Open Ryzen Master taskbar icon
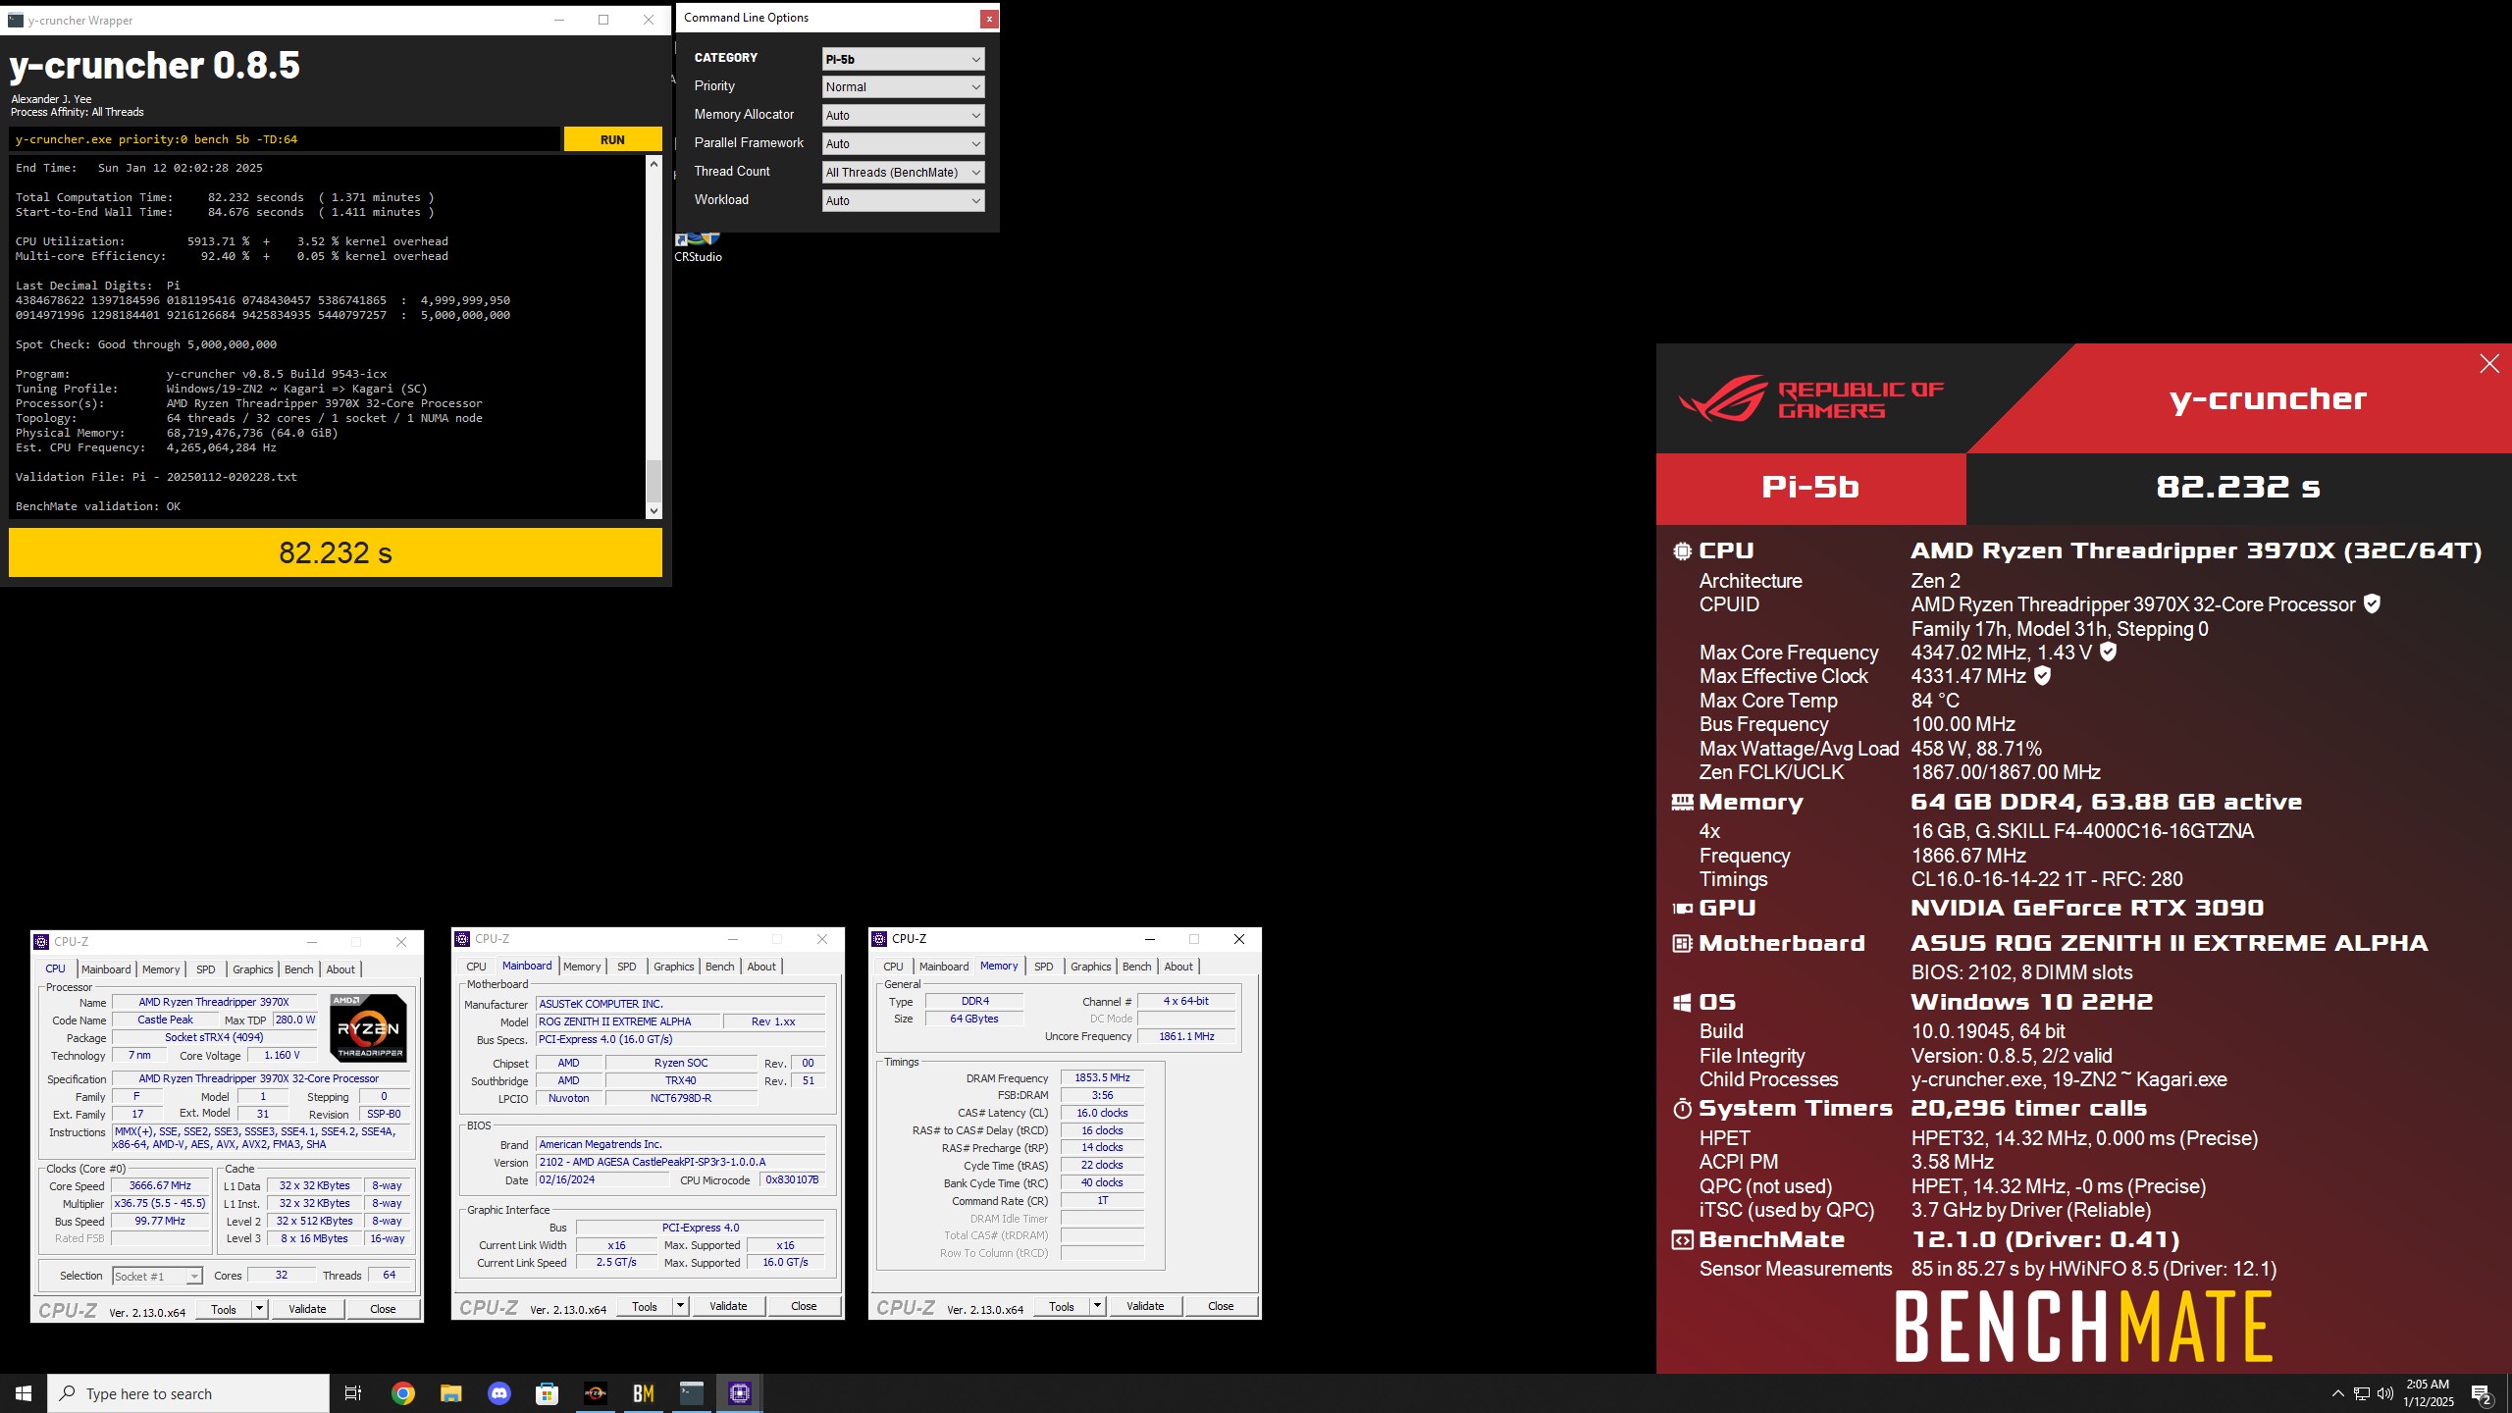Viewport: 2512px width, 1413px height. click(x=595, y=1393)
